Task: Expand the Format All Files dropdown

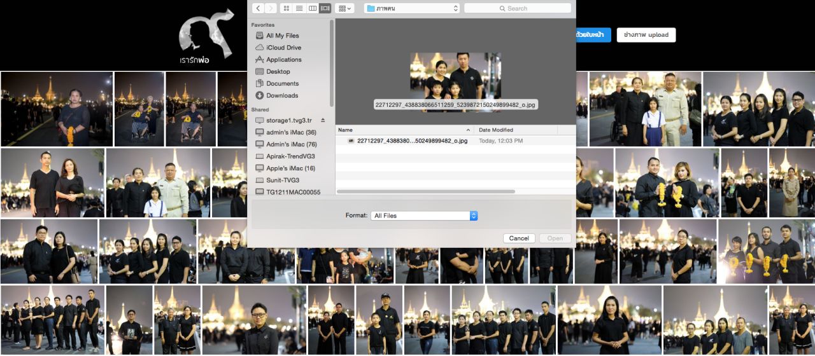Action: [424, 216]
